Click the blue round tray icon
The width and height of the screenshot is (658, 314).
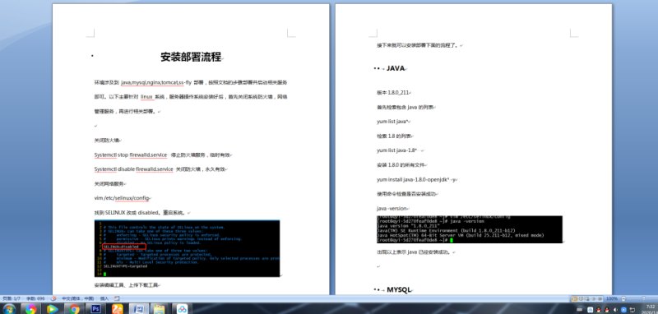pyautogui.click(x=623, y=310)
